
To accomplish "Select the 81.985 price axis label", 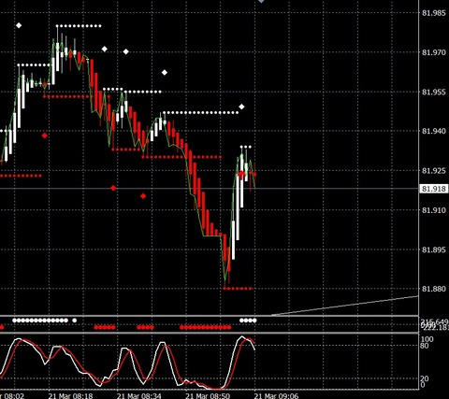I will coord(434,13).
